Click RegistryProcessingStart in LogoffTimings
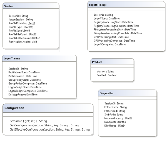The height and width of the screenshot is (142, 167). 114,22
